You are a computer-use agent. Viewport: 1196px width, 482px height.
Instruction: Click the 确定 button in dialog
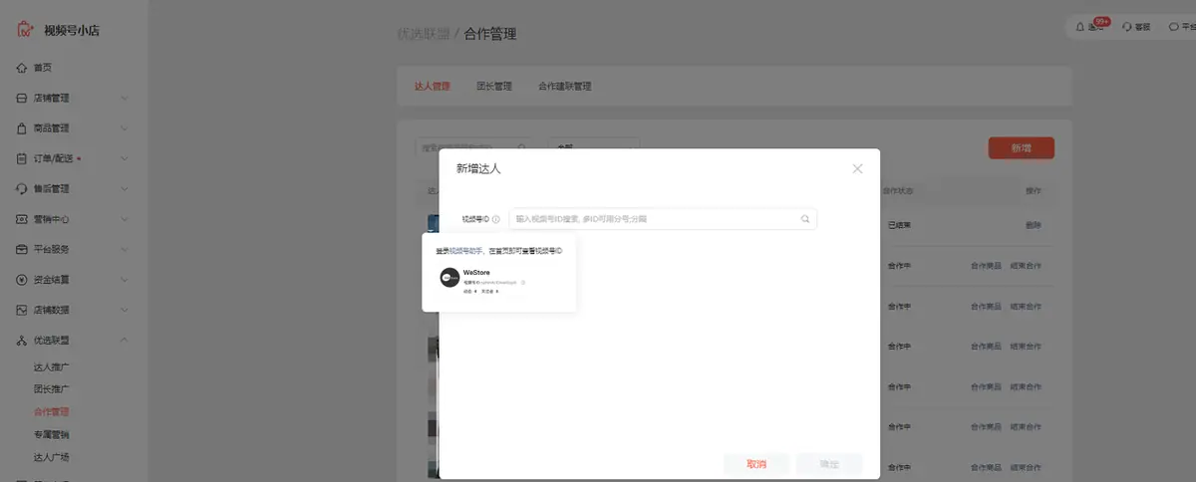829,464
